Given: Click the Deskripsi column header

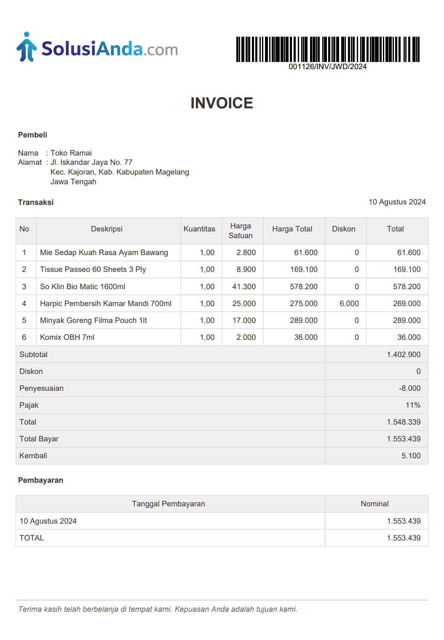Looking at the screenshot, I should coord(107,229).
